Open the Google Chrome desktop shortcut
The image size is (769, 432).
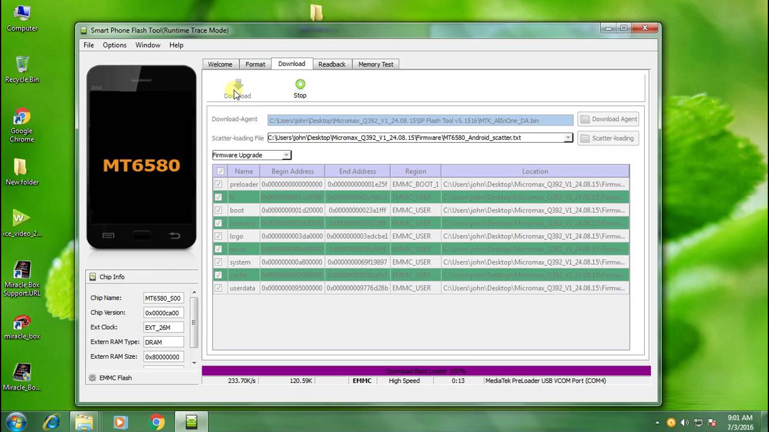click(x=22, y=125)
